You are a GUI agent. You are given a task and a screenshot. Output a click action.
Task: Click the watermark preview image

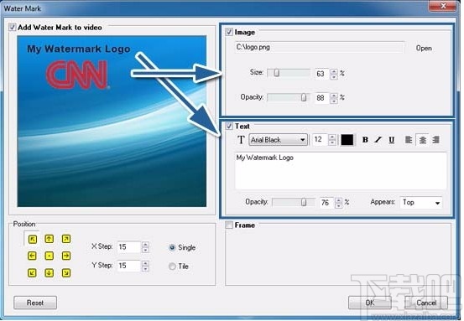click(112, 122)
